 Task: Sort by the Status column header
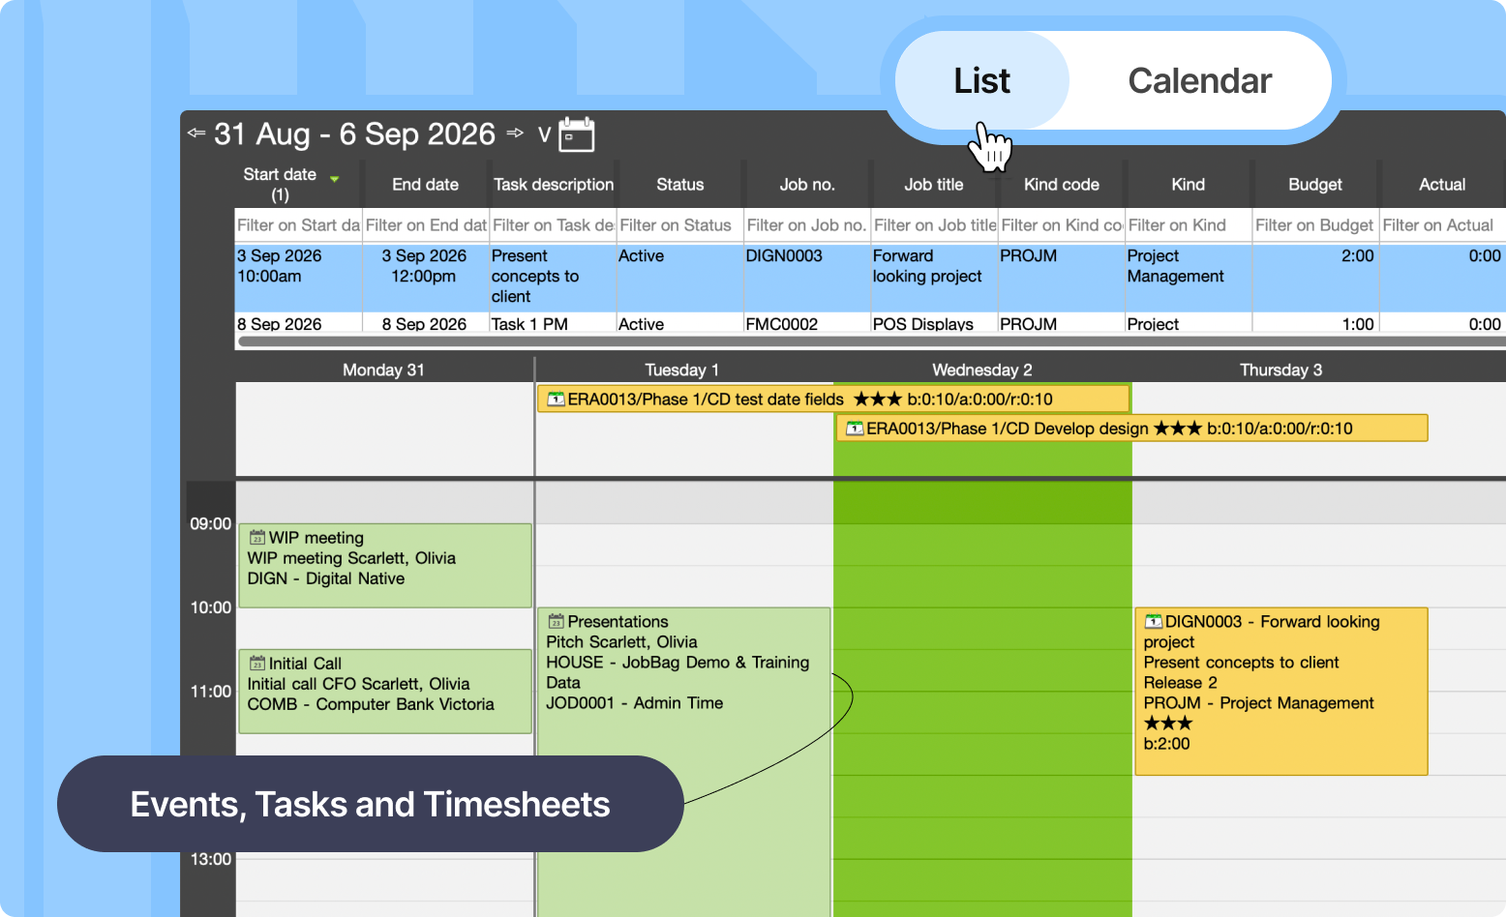680,185
